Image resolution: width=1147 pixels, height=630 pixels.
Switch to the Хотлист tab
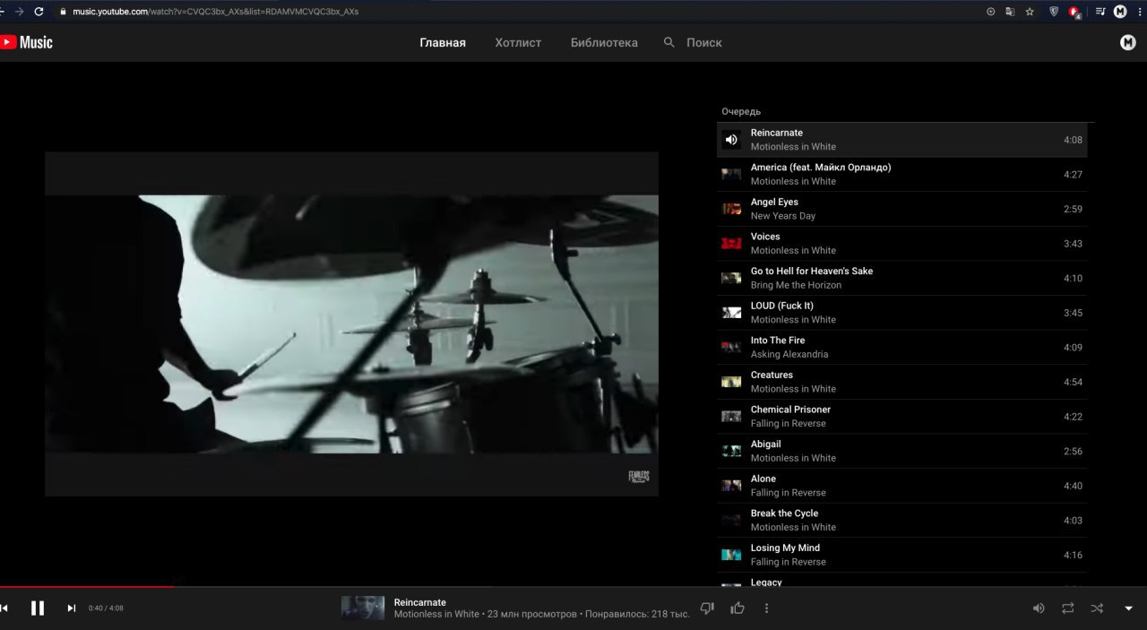(518, 42)
